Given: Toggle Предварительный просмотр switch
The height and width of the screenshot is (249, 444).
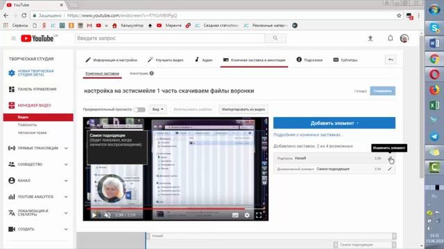Looking at the screenshot, I should (139, 109).
